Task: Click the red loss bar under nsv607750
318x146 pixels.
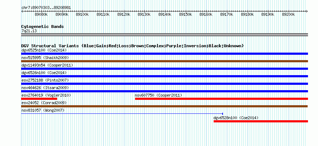Action: [x=222, y=99]
